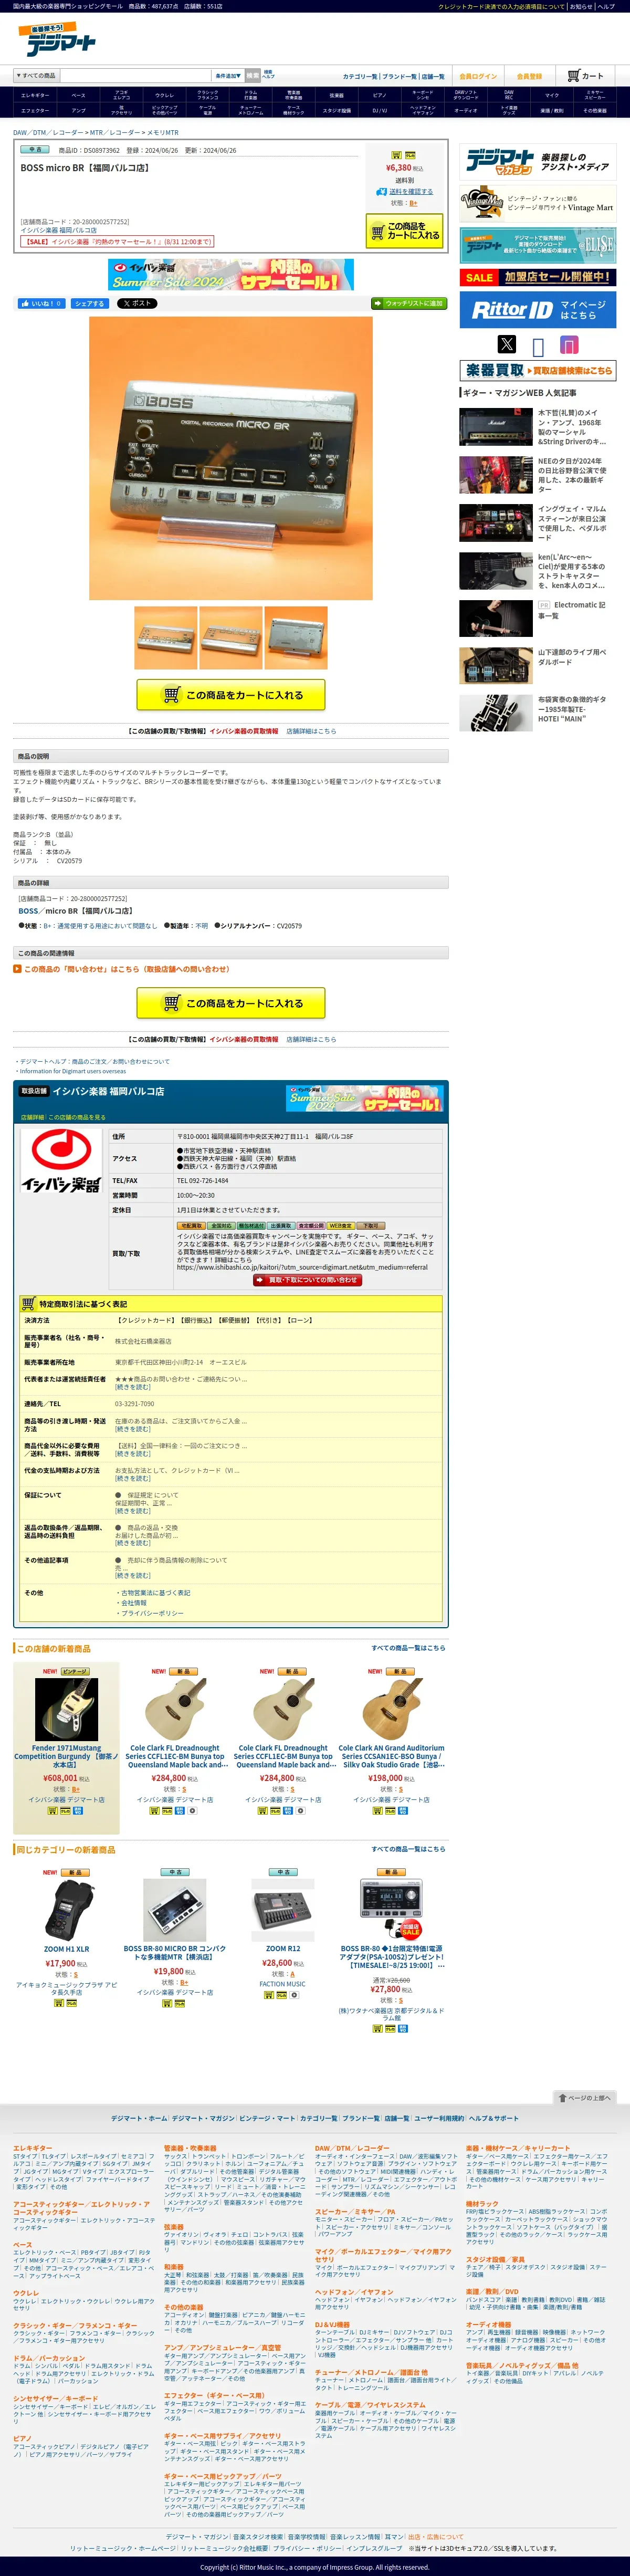
Task: Select the third product thumbnail showing back side
Action: pos(296,638)
